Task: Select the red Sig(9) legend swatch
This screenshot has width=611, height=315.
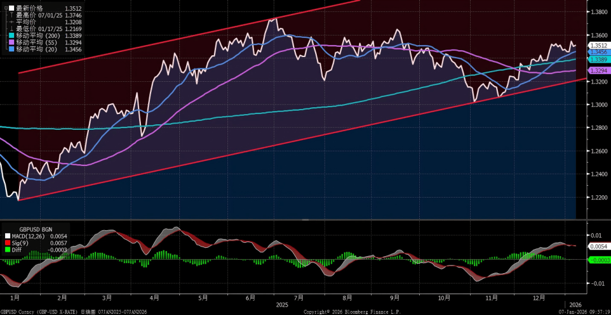Action: pos(7,243)
